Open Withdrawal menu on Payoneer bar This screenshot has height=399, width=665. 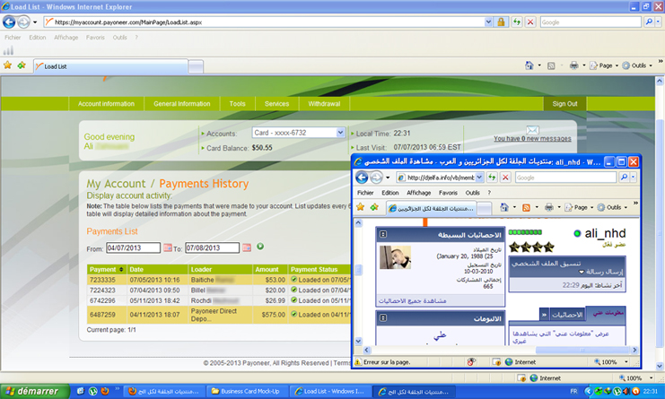pyautogui.click(x=324, y=104)
